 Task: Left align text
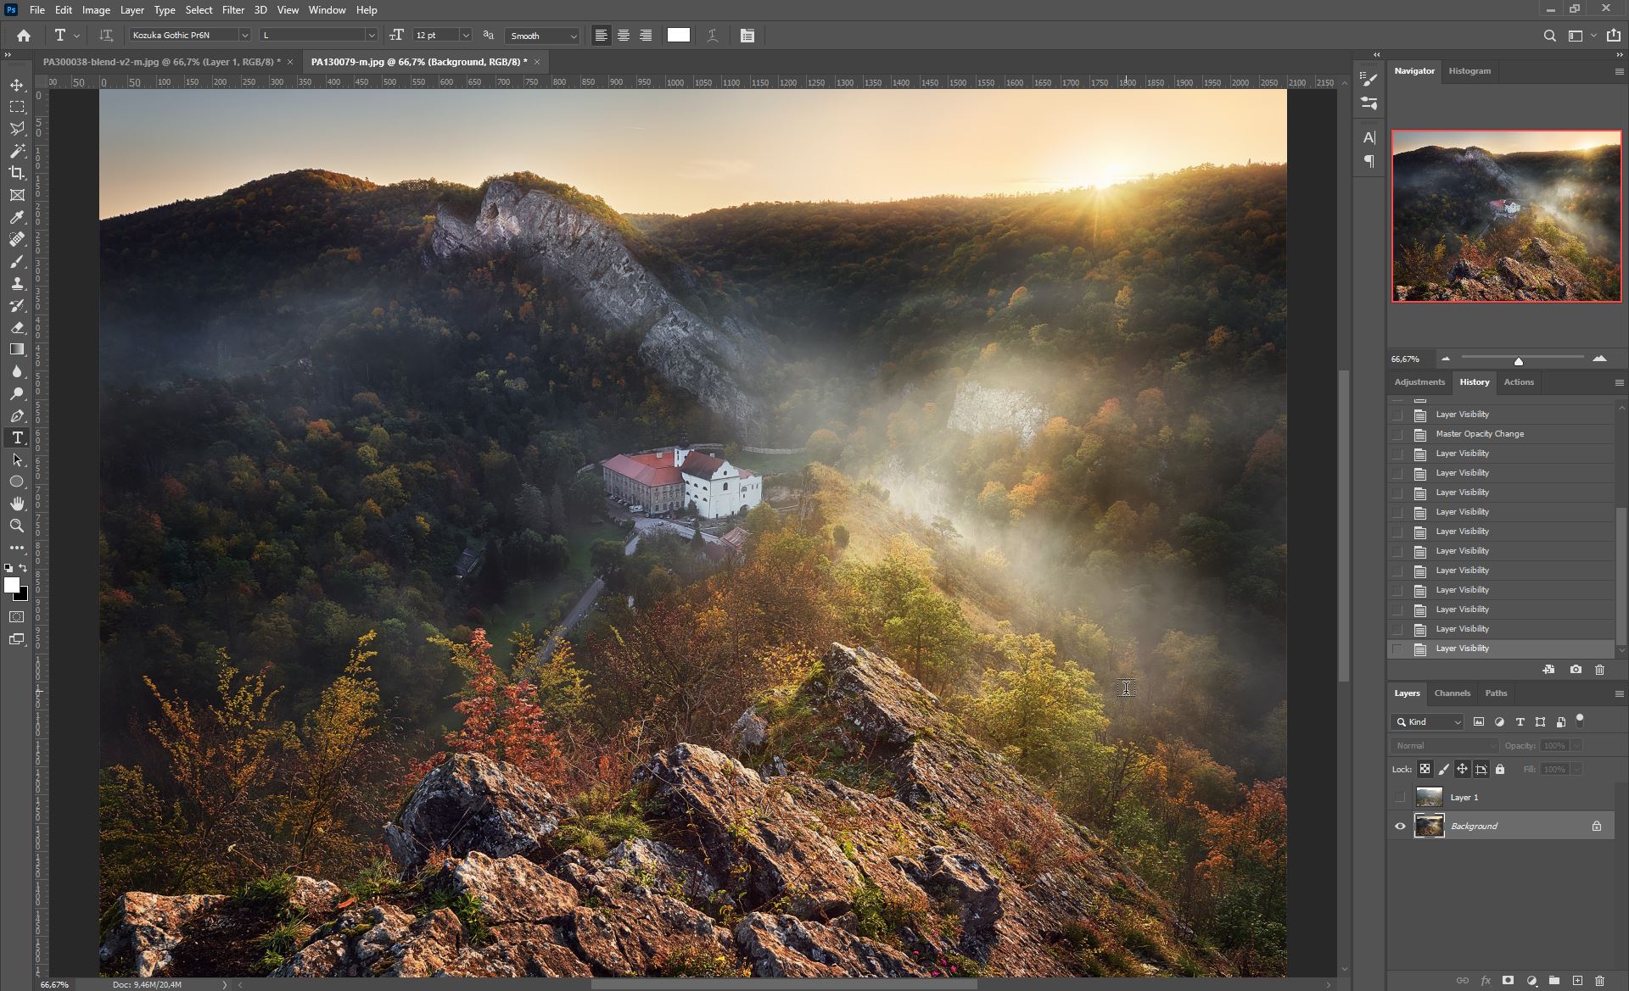tap(601, 36)
